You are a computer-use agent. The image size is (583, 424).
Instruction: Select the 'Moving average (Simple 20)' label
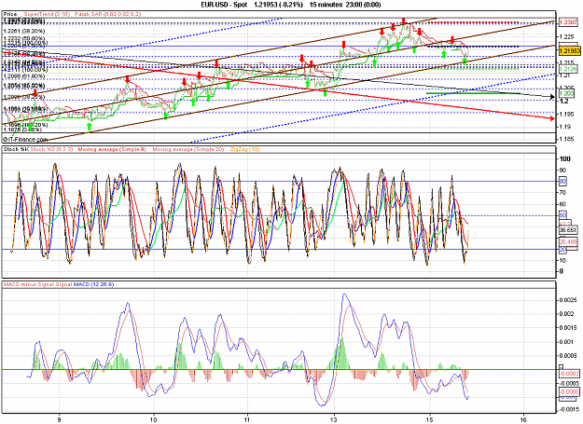coord(188,149)
